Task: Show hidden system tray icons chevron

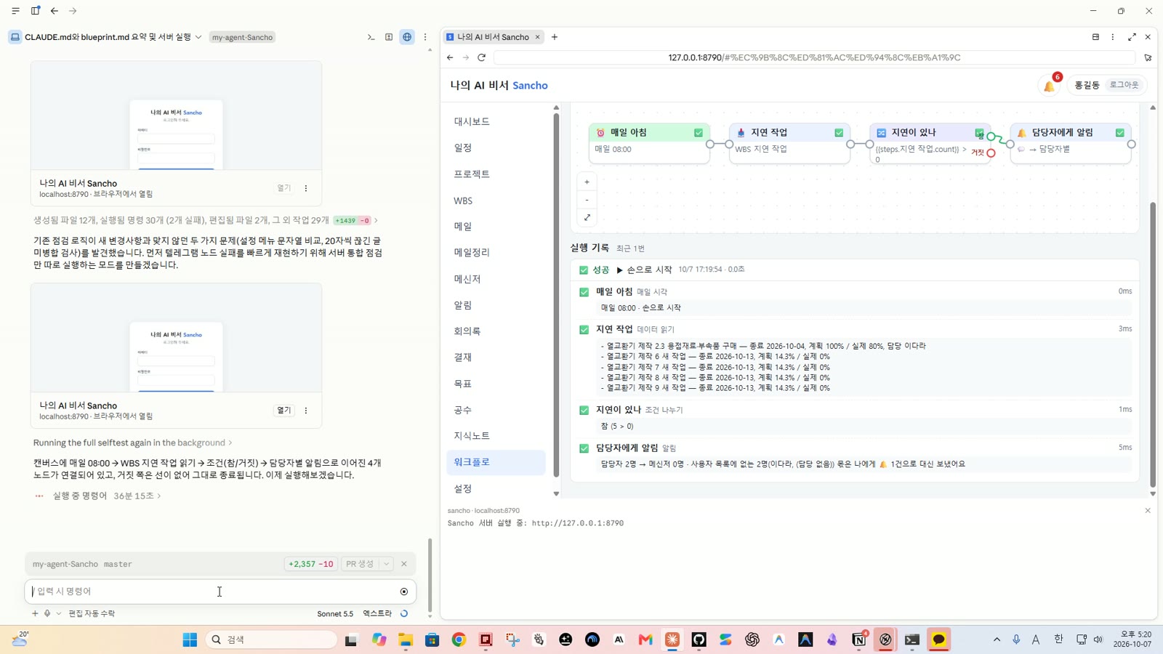Action: (x=997, y=639)
